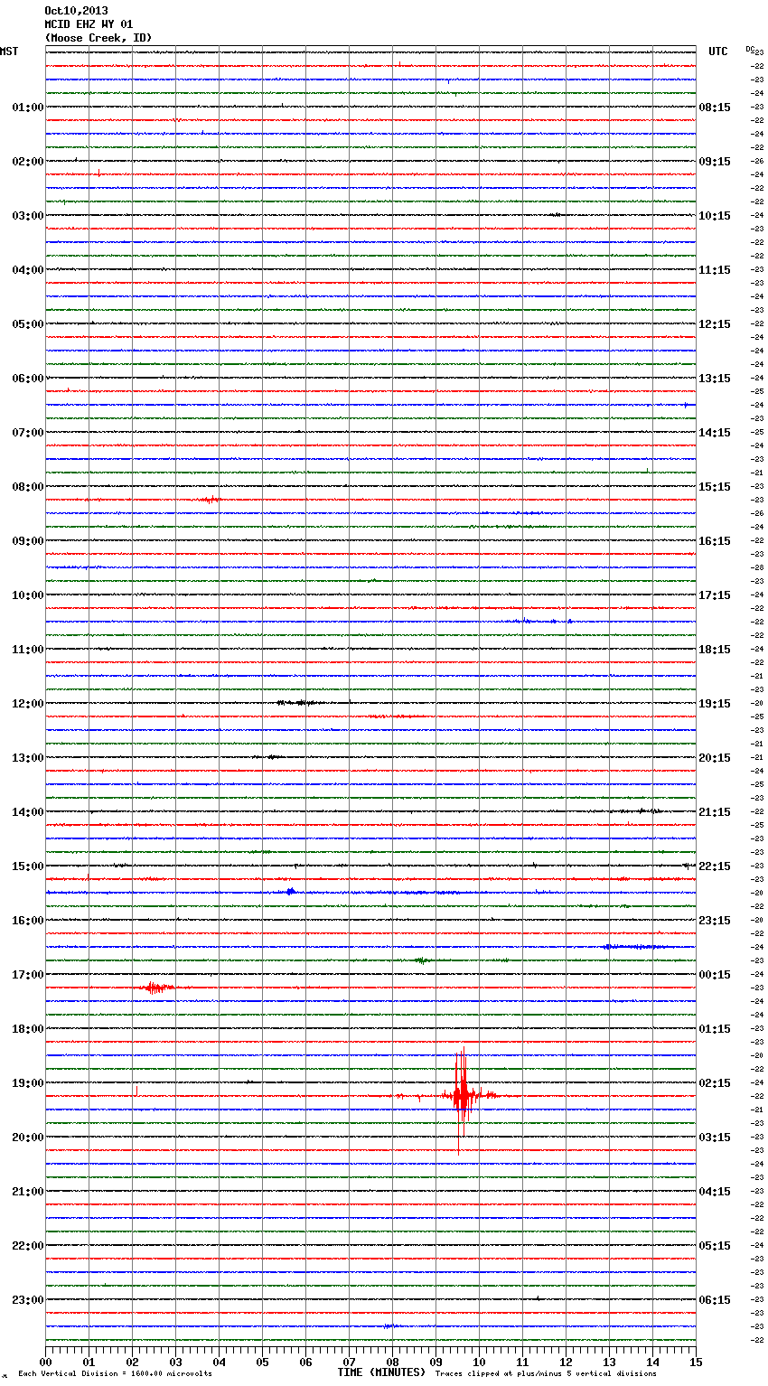Select the "07:00" MST row label
This screenshot has height=1386, width=768.
(28, 433)
